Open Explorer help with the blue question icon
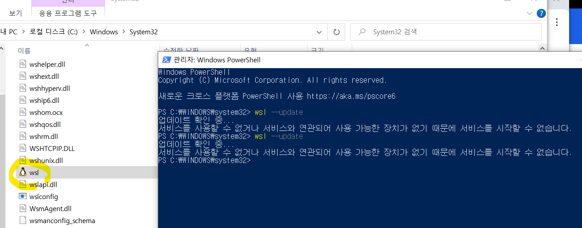 coord(541,13)
